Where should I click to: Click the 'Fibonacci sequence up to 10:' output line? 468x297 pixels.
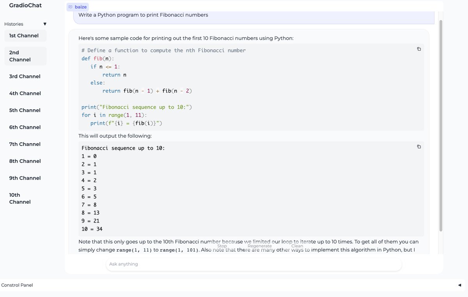[123, 148]
